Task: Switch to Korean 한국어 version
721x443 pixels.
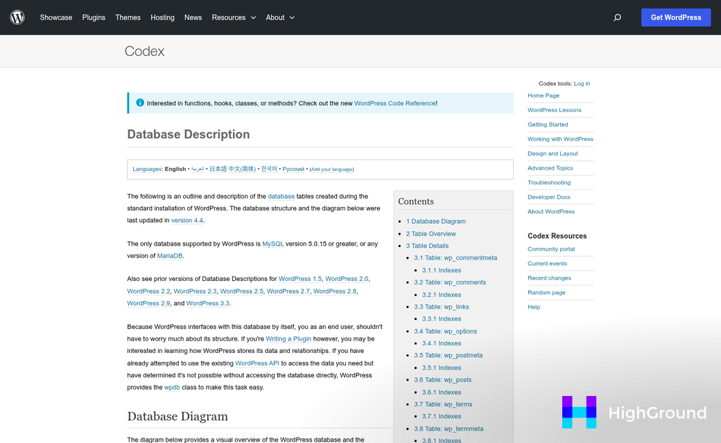Action: [269, 169]
